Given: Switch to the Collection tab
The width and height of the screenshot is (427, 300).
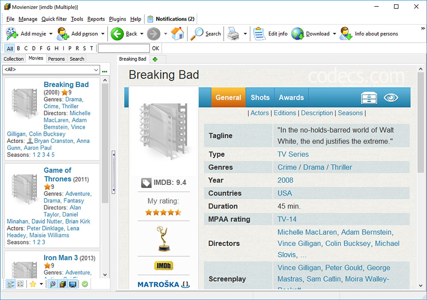Looking at the screenshot, I should [x=13, y=59].
